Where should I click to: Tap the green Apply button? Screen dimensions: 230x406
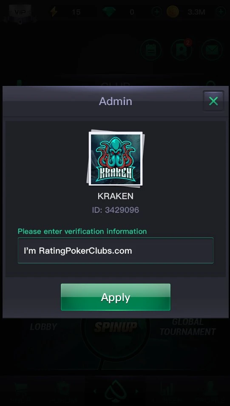point(115,297)
